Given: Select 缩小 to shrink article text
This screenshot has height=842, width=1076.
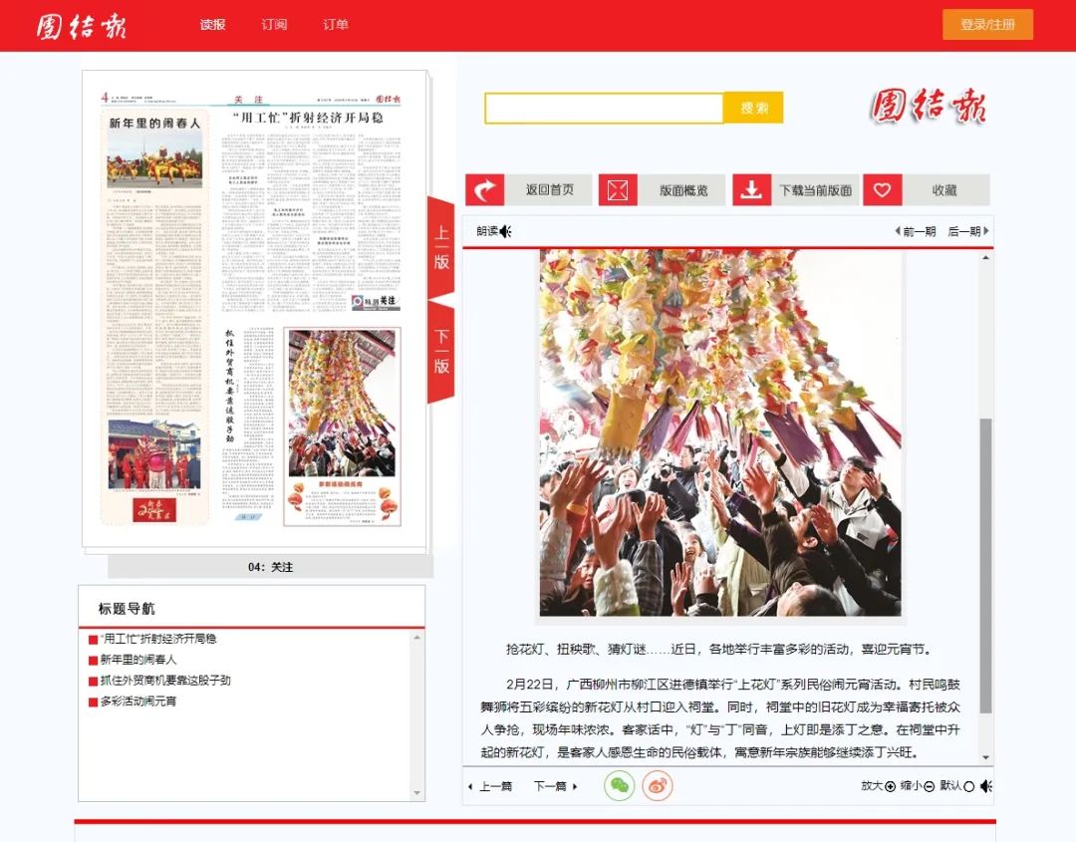Looking at the screenshot, I should coord(929,786).
